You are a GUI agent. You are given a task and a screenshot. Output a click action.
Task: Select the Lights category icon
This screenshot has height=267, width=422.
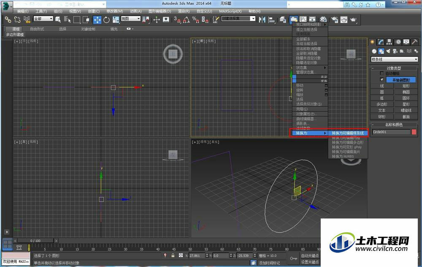[388, 51]
